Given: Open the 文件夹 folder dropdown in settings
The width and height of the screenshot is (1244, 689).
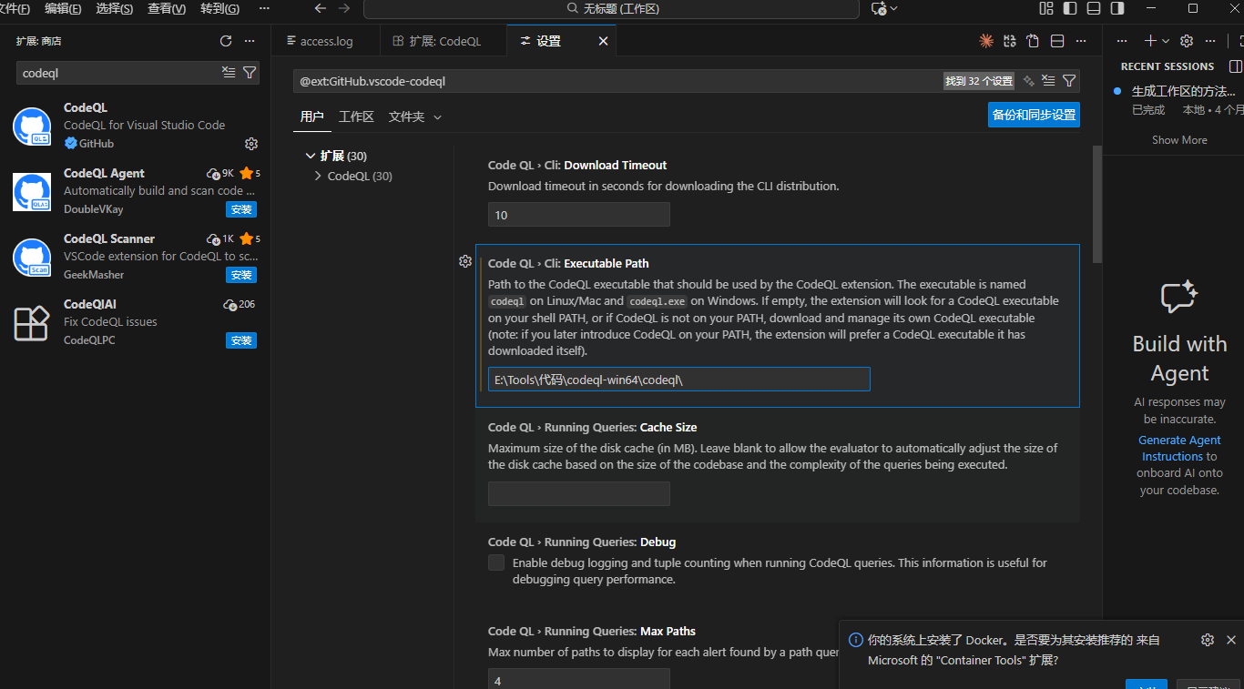Looking at the screenshot, I should click(x=415, y=117).
